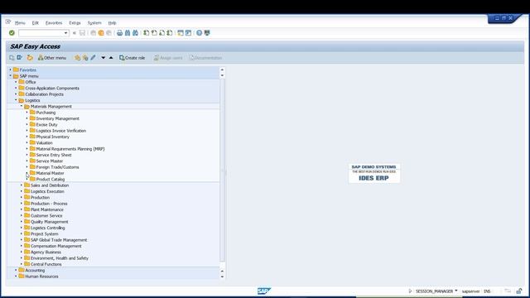The width and height of the screenshot is (530, 298).
Task: Click the Delete Favorites star icon
Action: tap(85, 58)
